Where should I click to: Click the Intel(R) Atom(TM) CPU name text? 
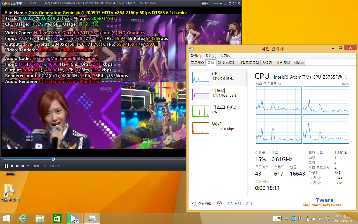[312, 77]
